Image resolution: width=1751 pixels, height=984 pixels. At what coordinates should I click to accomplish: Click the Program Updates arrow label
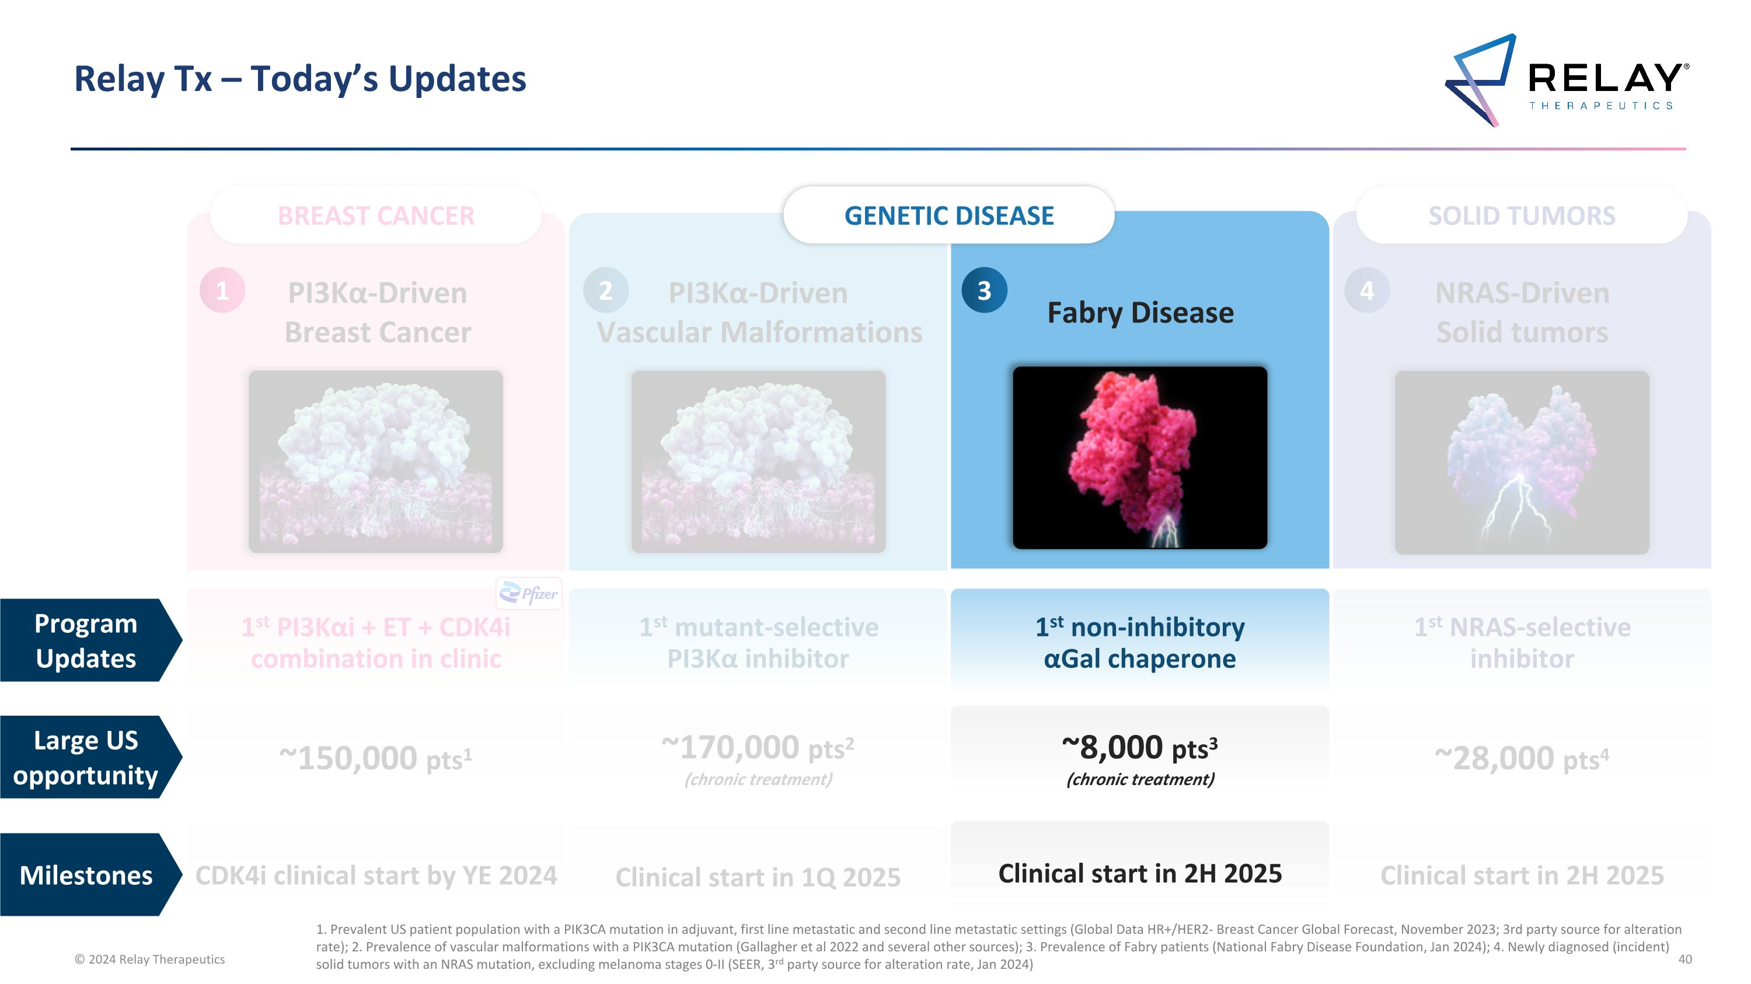86,640
